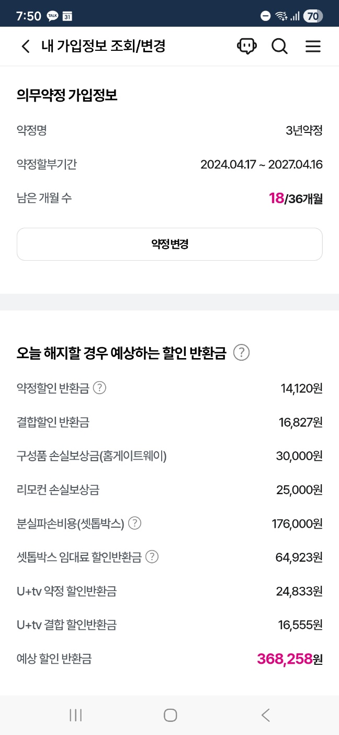Tap the search magnifier icon

point(279,47)
